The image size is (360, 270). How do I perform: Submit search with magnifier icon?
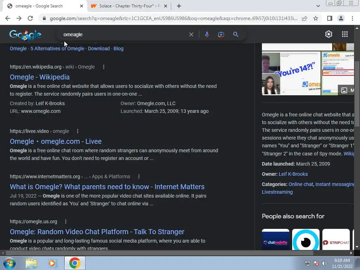(x=236, y=34)
